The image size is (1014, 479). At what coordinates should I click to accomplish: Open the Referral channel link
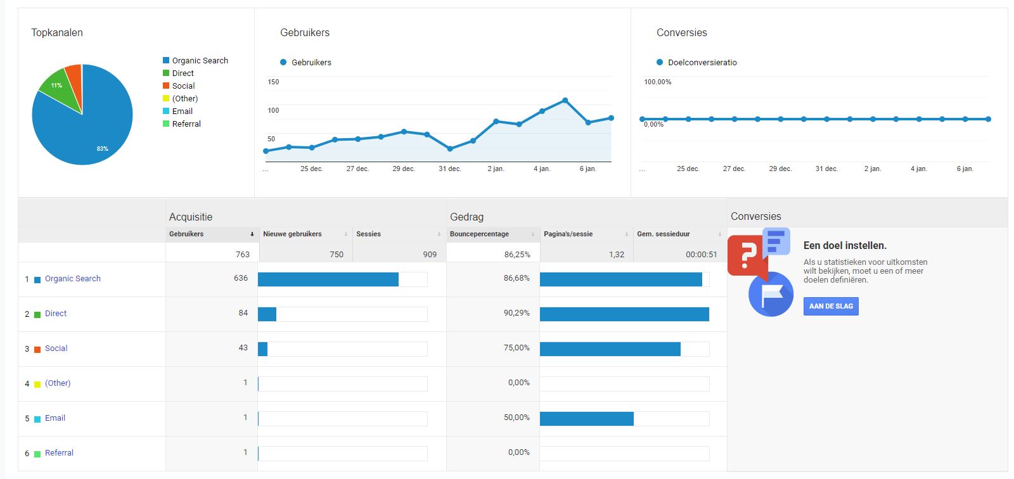(59, 453)
